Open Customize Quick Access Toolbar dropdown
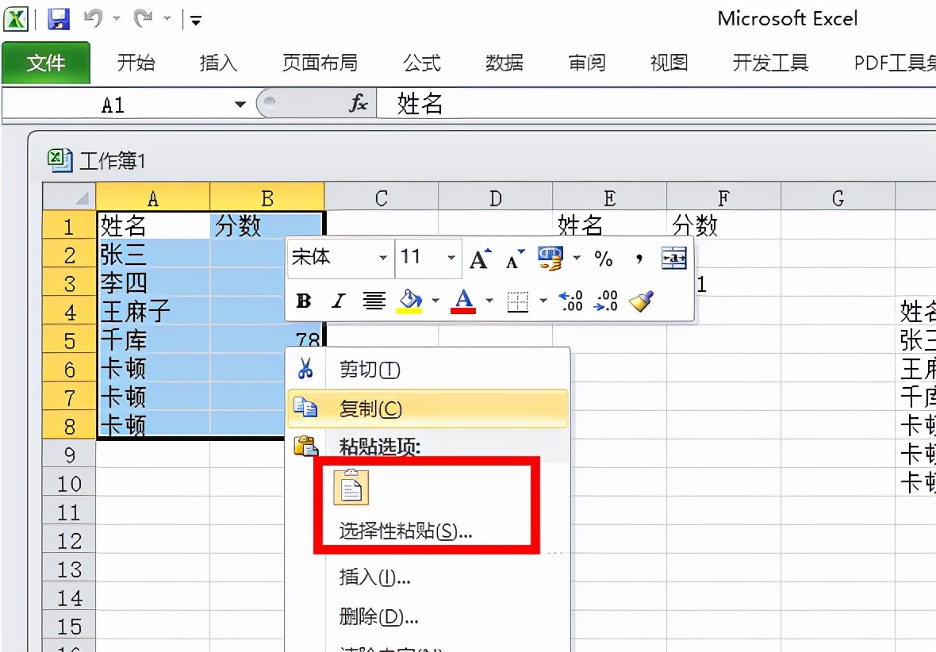The image size is (936, 652). [x=195, y=21]
